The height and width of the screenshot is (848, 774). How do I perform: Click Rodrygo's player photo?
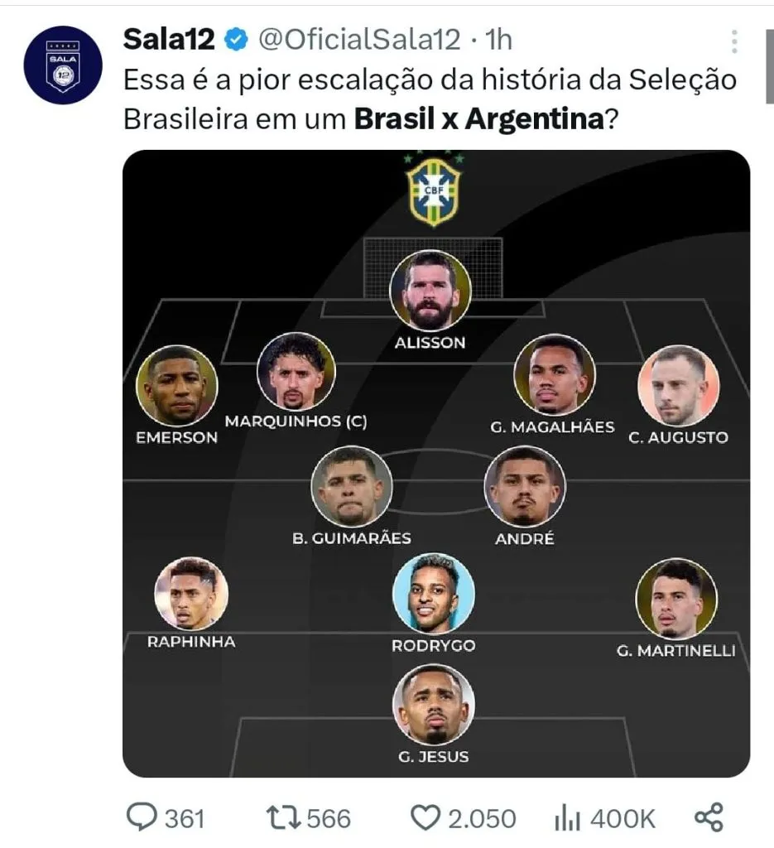pos(434,594)
